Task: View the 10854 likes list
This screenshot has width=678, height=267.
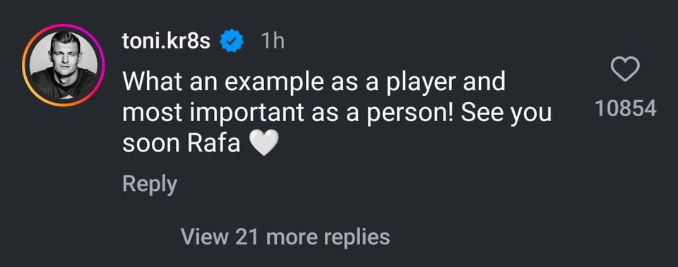Action: click(x=626, y=108)
